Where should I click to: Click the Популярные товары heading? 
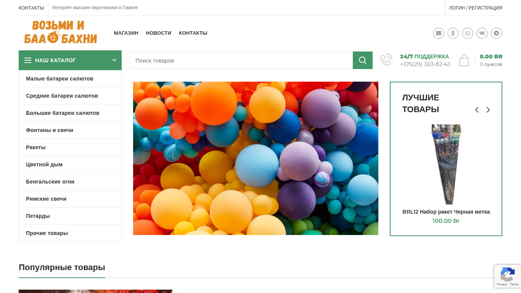click(62, 267)
